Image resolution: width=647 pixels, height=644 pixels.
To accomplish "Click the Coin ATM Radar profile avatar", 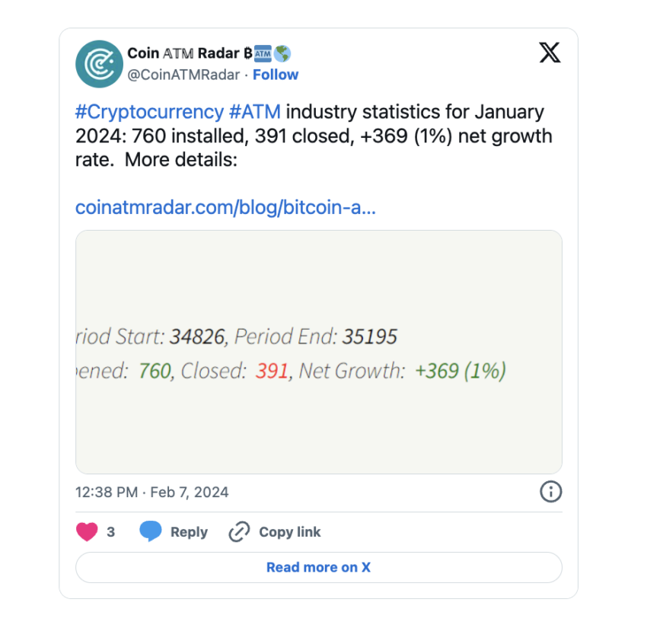I will click(99, 64).
